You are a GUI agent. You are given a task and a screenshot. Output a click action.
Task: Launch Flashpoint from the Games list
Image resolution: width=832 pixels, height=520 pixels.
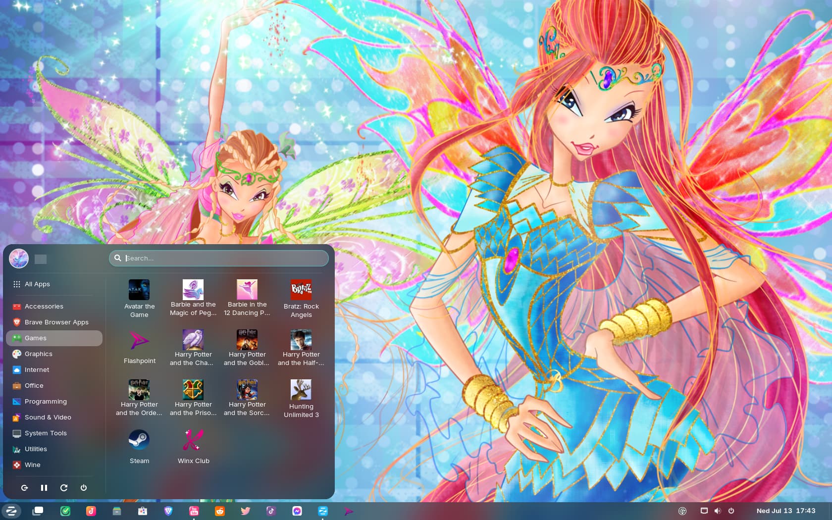tap(139, 348)
